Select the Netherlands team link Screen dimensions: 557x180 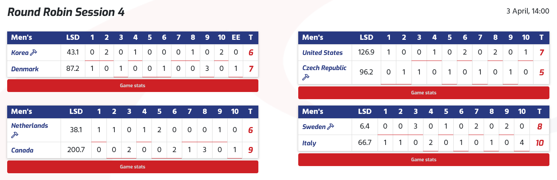[30, 125]
